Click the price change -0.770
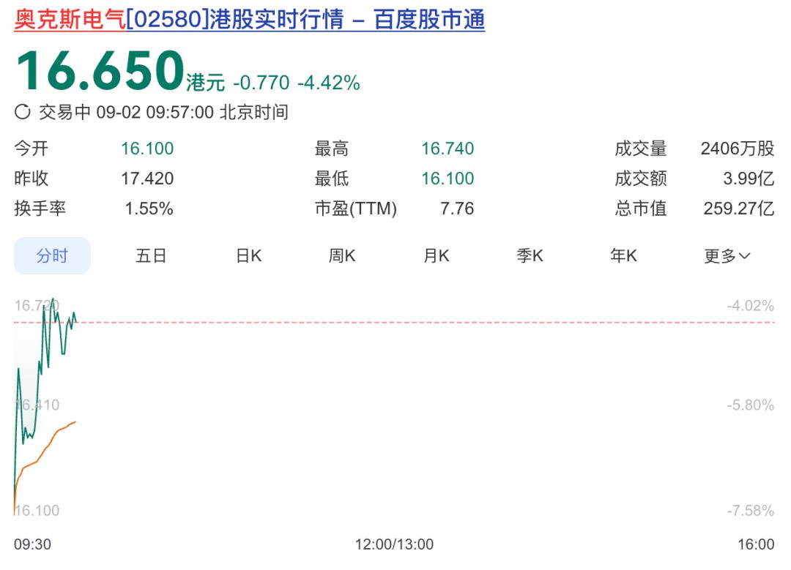 pyautogui.click(x=261, y=83)
